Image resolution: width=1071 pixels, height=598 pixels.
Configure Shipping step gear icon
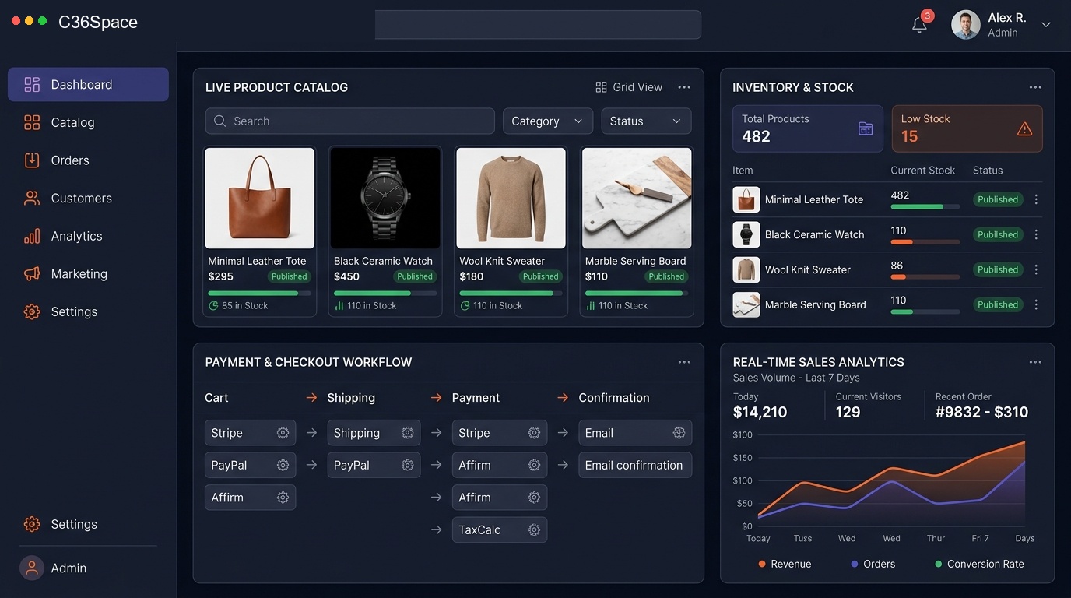(407, 433)
